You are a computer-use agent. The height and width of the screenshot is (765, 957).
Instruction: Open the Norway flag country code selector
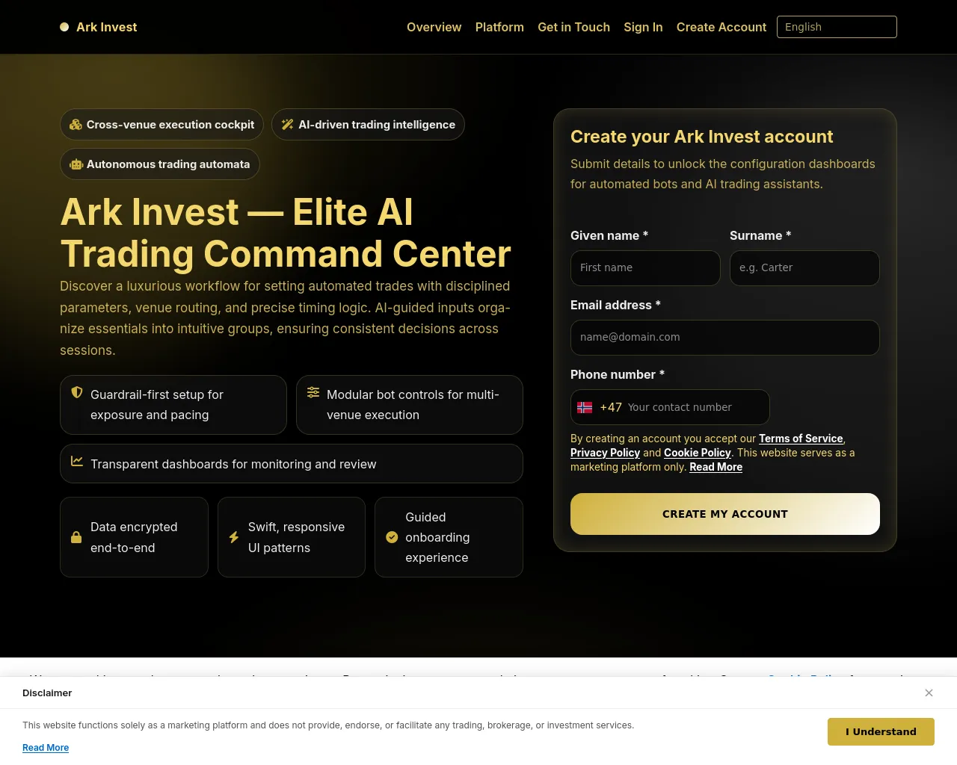click(x=585, y=407)
